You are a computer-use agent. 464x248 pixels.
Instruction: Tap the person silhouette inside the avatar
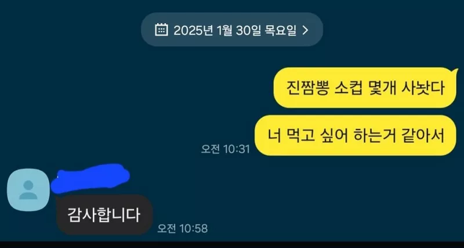point(28,190)
